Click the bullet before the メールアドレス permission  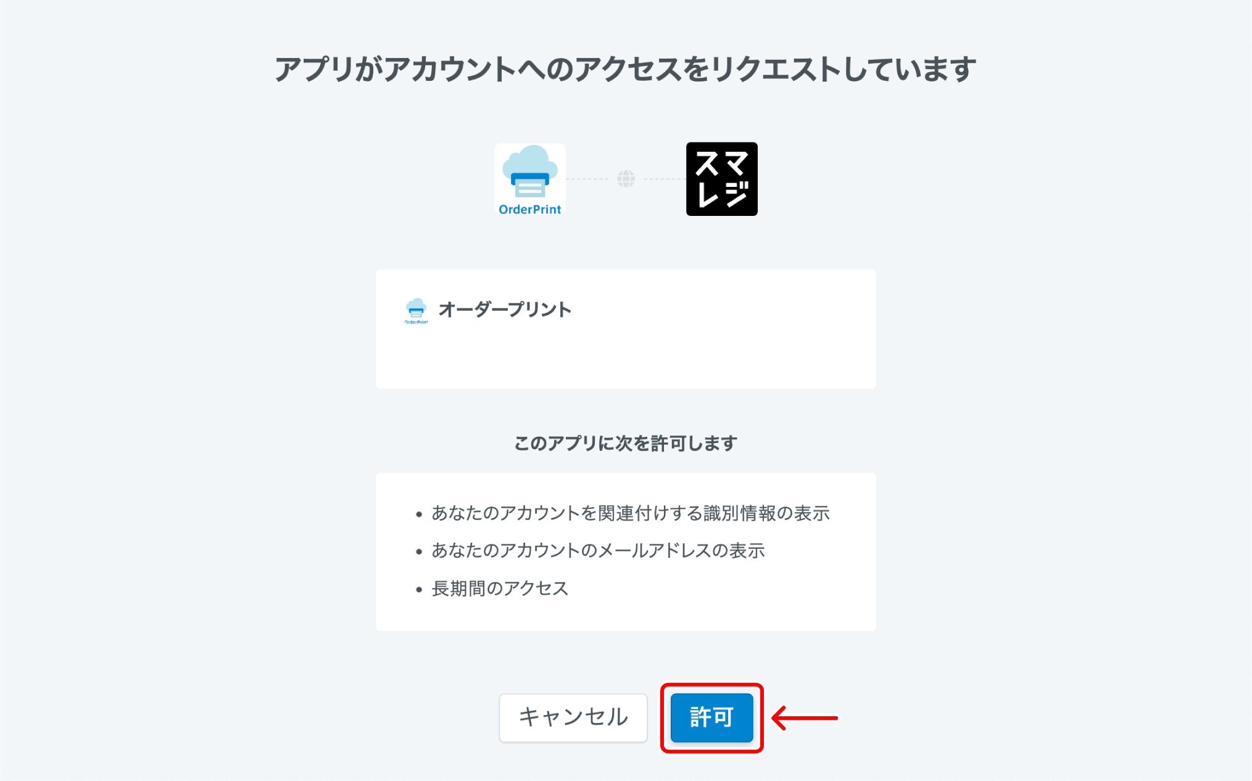click(419, 552)
